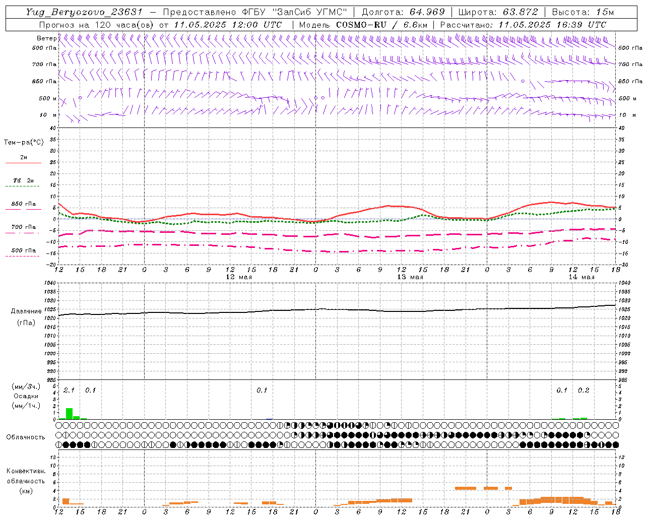Click the "700 гПа" temperature legend label
This screenshot has width=645, height=516.
point(23,227)
